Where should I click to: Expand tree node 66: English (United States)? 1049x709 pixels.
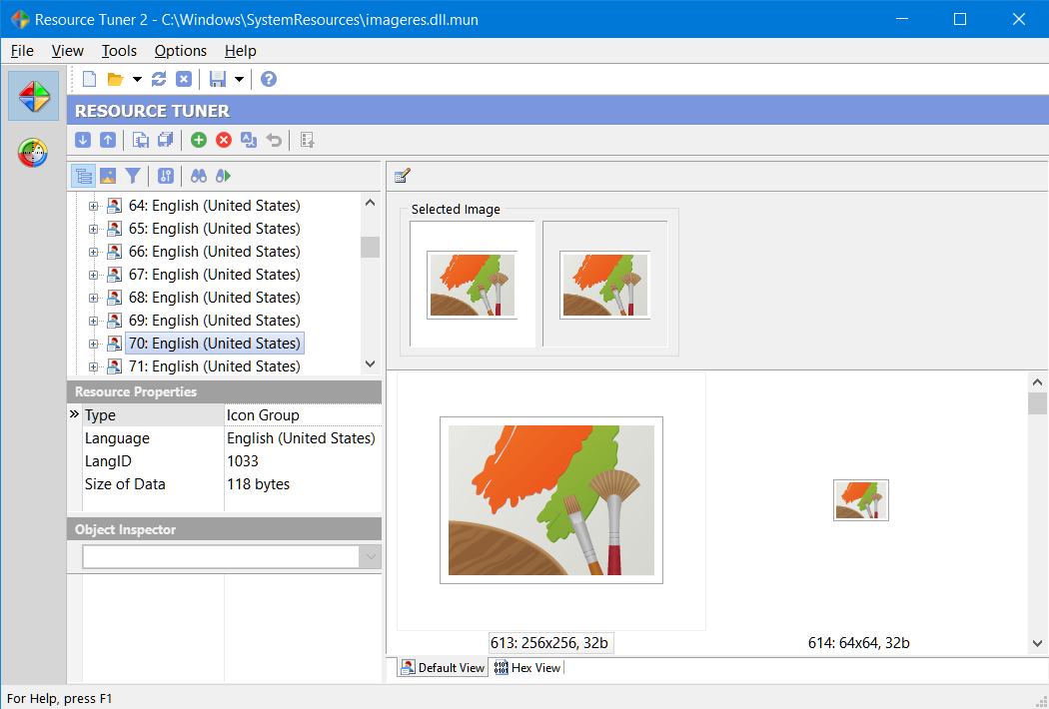[94, 253]
